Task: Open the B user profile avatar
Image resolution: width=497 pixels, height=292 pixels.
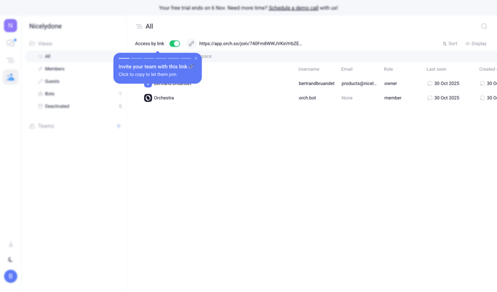Action: [x=11, y=276]
